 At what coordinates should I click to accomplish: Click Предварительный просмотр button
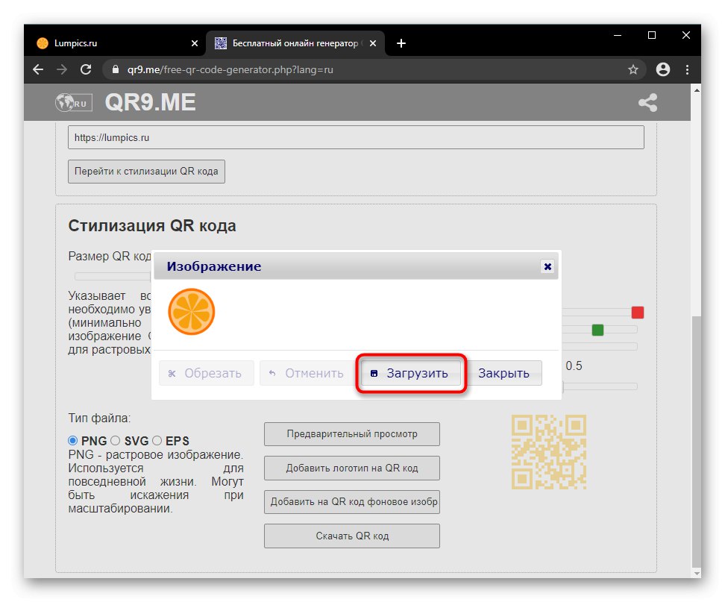coord(352,434)
